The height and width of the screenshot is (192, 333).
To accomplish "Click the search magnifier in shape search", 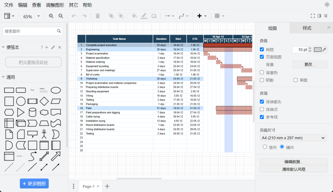I will point(59,31).
